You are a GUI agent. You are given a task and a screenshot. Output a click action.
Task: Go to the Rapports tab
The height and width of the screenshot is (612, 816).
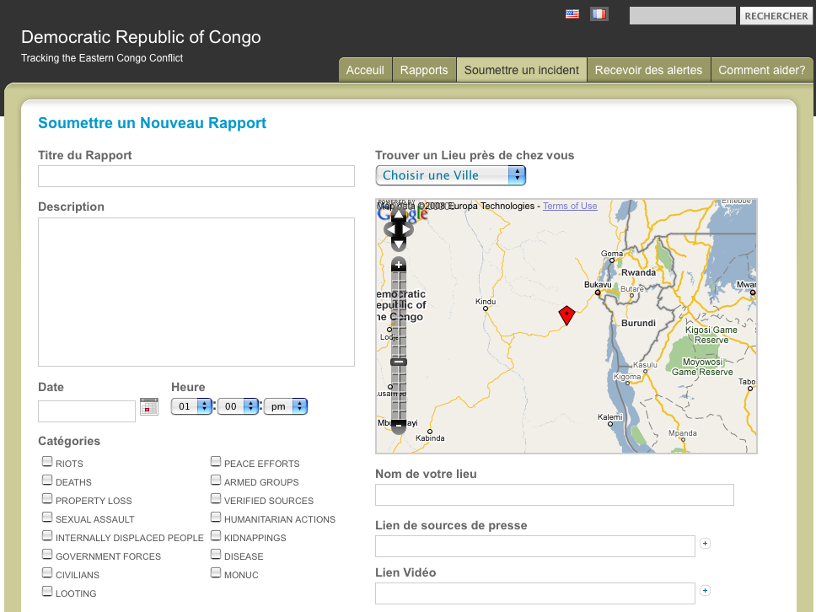coord(424,70)
